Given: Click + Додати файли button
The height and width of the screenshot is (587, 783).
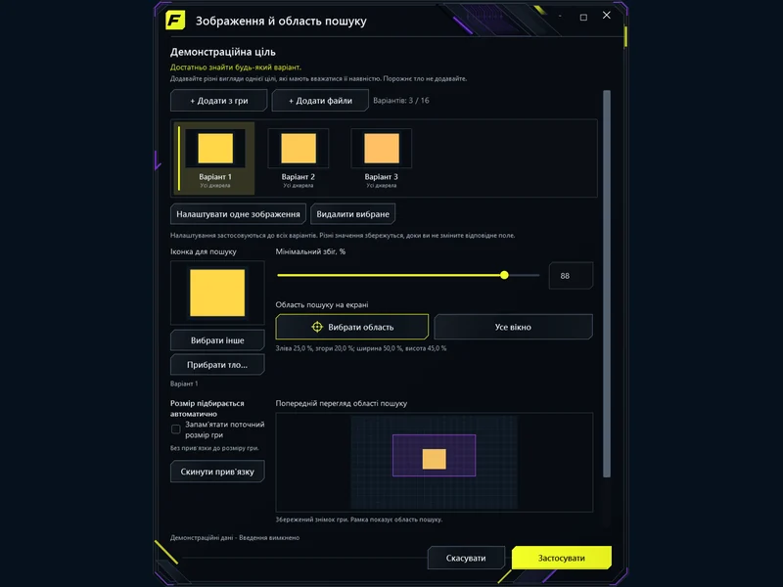Looking at the screenshot, I should click(320, 101).
